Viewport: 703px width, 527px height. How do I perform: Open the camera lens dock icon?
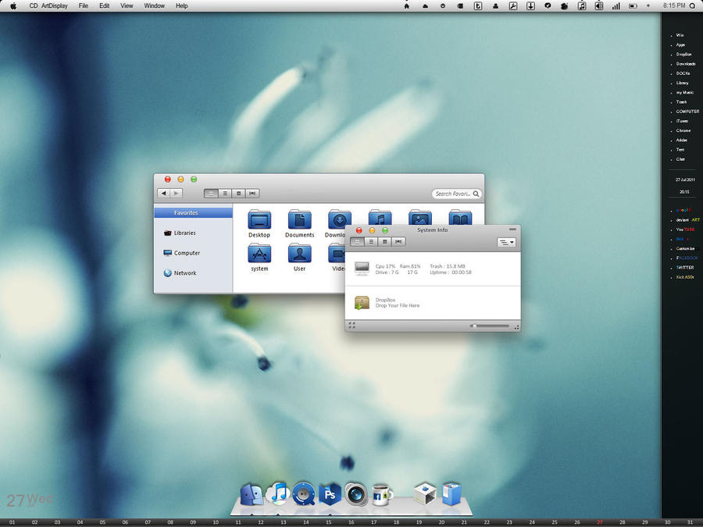click(x=356, y=495)
